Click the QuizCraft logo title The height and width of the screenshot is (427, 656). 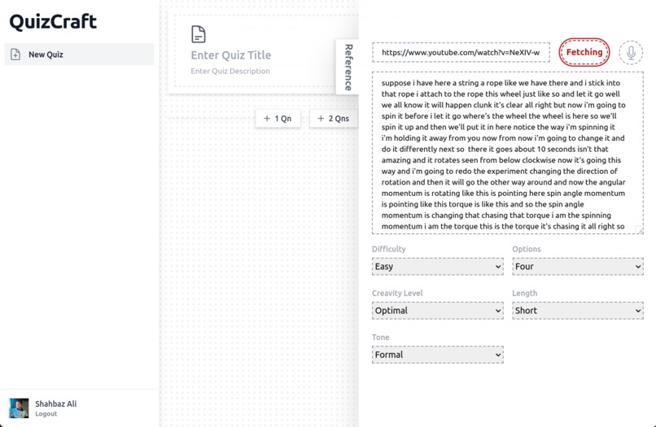coord(53,22)
